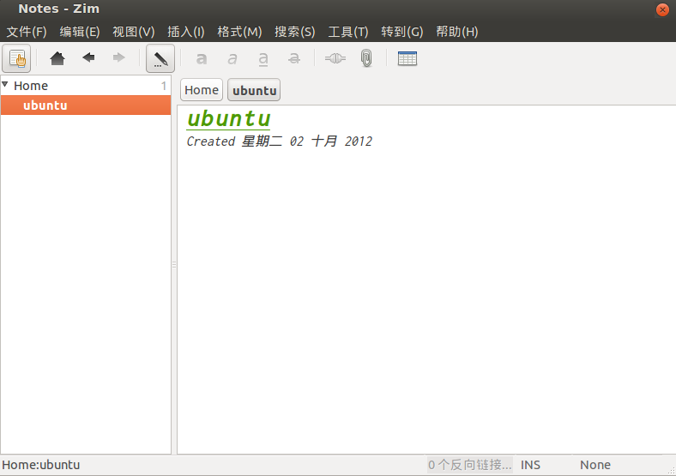Collapse the Home tree node
Screen dimensions: 676x476
tap(5, 85)
